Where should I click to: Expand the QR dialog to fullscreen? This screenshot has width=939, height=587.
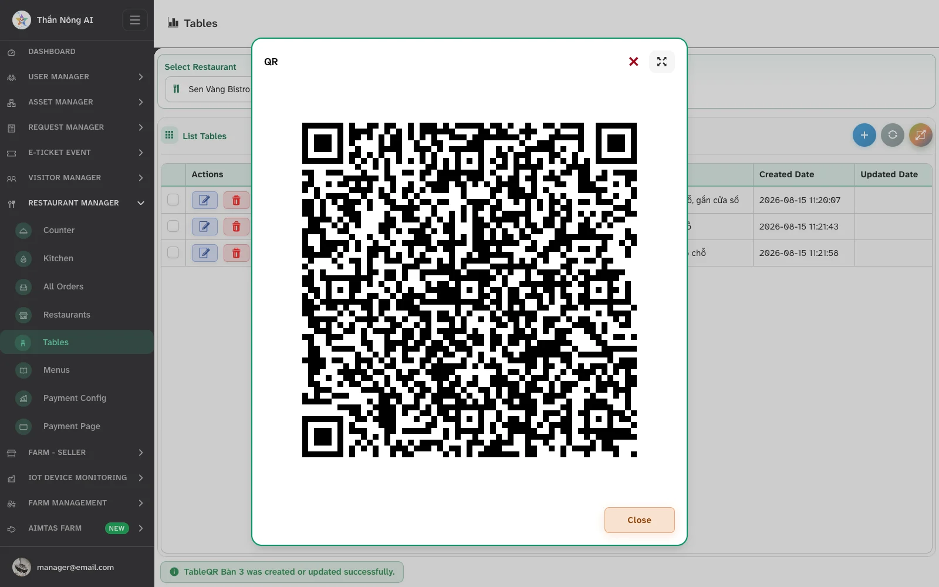coord(662,62)
